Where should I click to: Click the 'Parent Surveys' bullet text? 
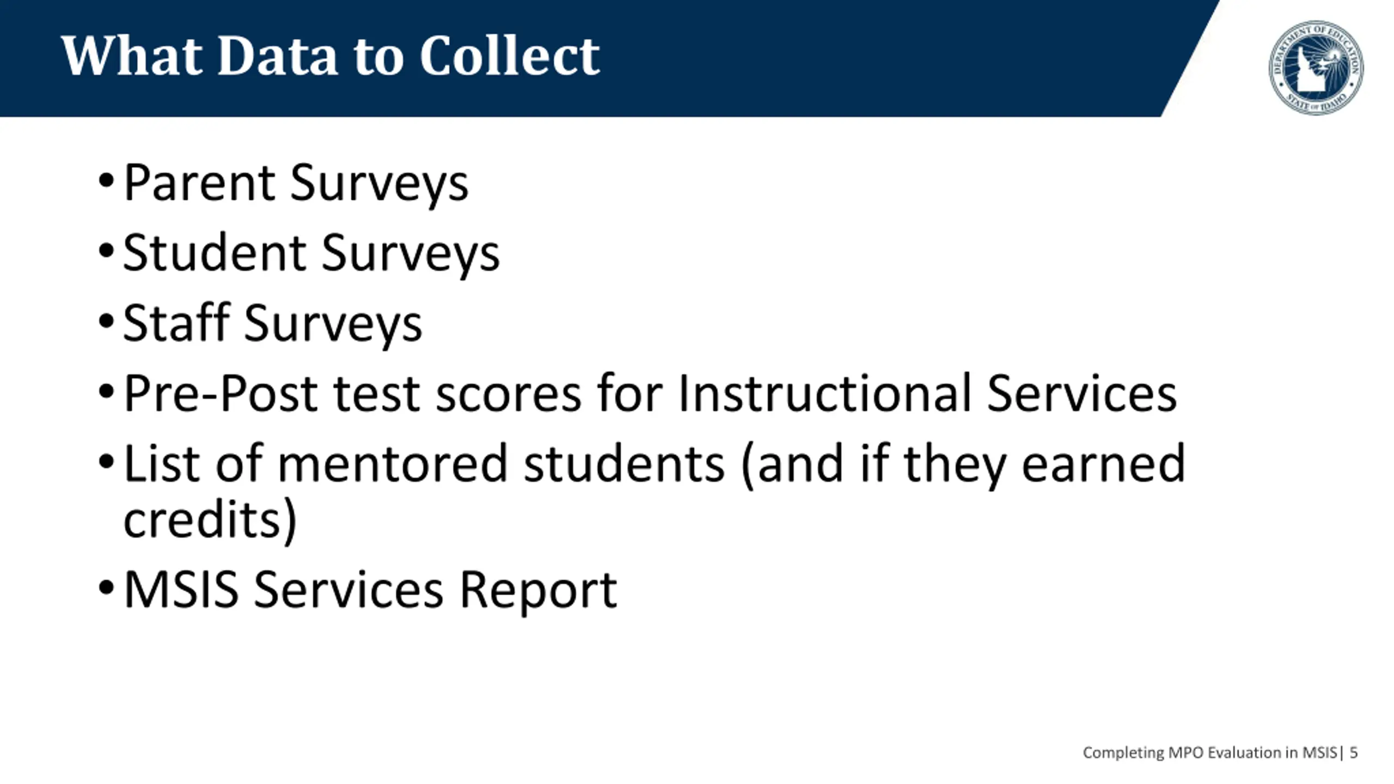[296, 183]
